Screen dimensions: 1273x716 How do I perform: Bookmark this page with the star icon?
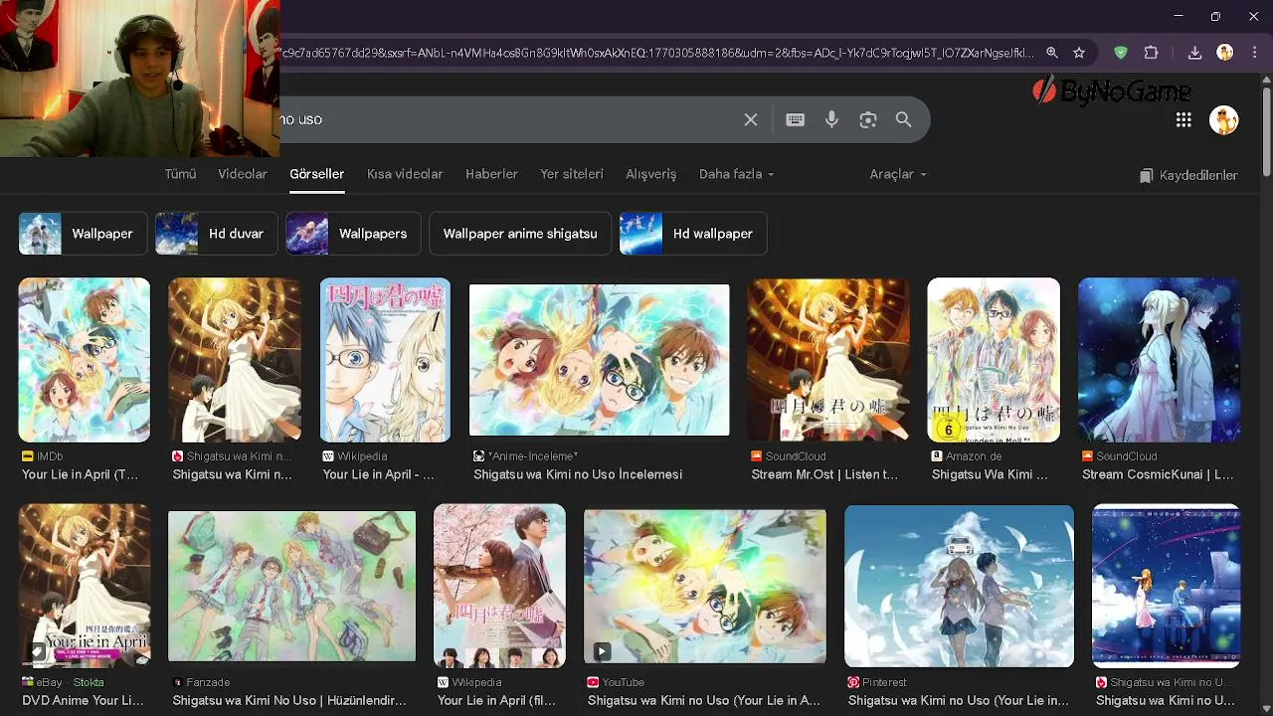click(x=1079, y=53)
